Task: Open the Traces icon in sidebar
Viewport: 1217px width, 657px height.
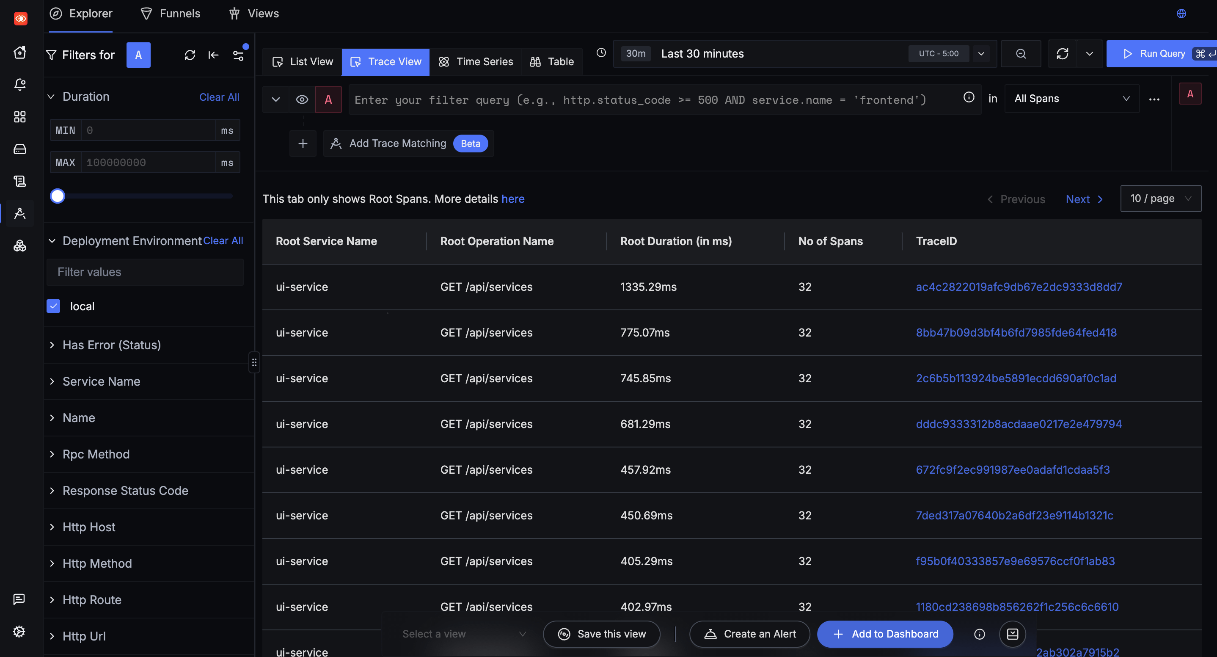Action: coord(20,213)
